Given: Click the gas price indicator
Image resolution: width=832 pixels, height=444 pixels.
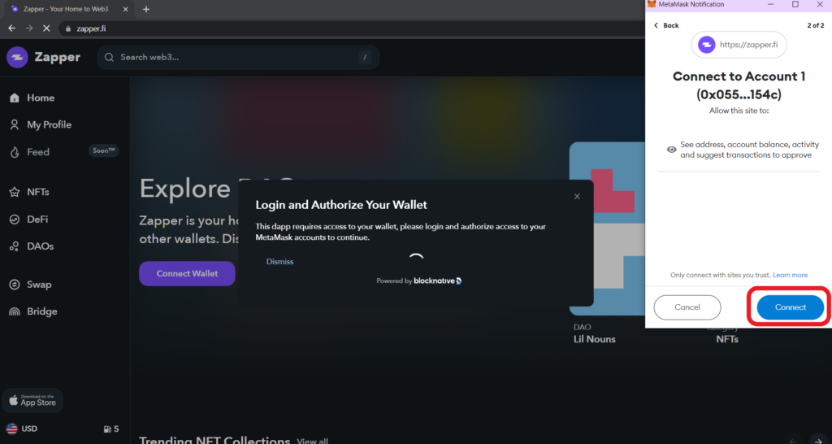Looking at the screenshot, I should click(110, 429).
